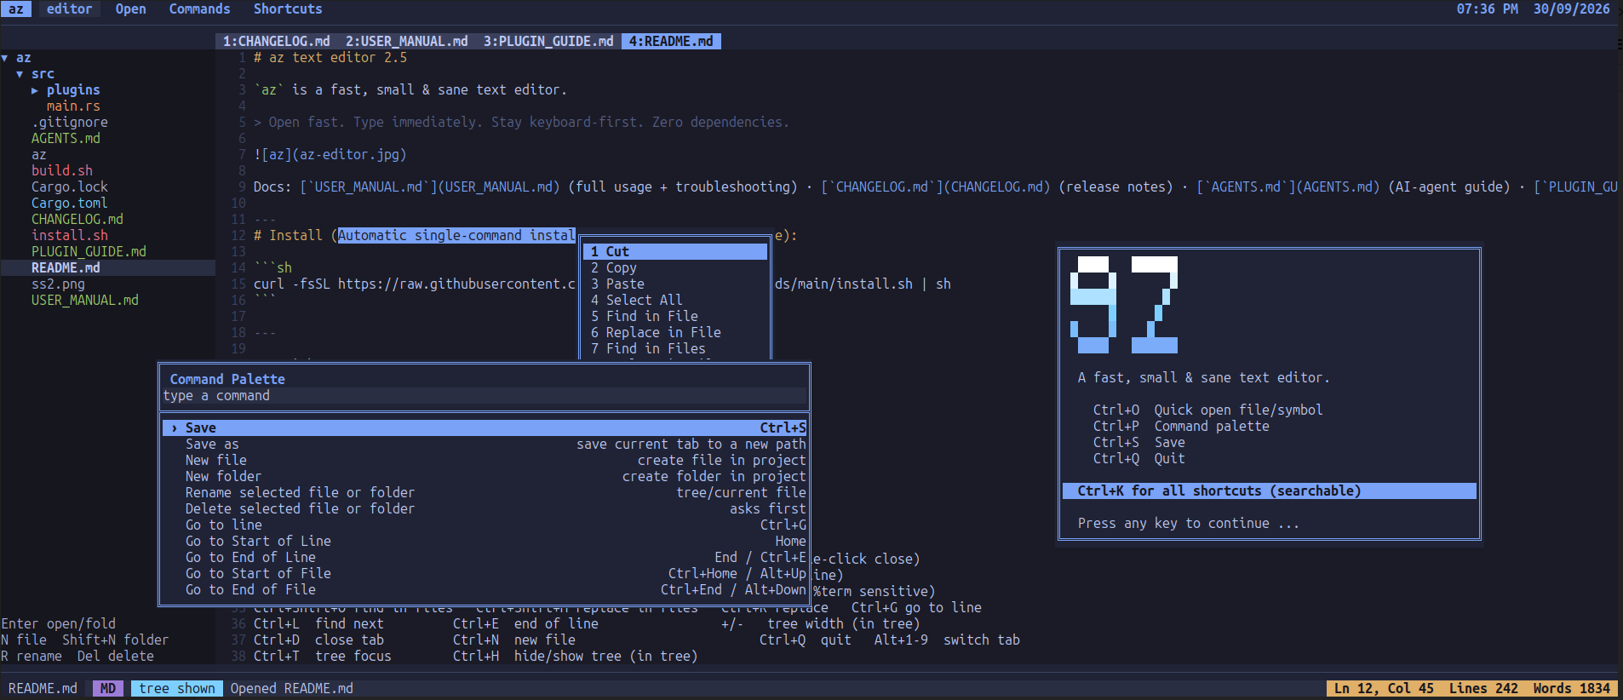
Task: Open the Shortcuts menu in top bar
Action: (288, 9)
